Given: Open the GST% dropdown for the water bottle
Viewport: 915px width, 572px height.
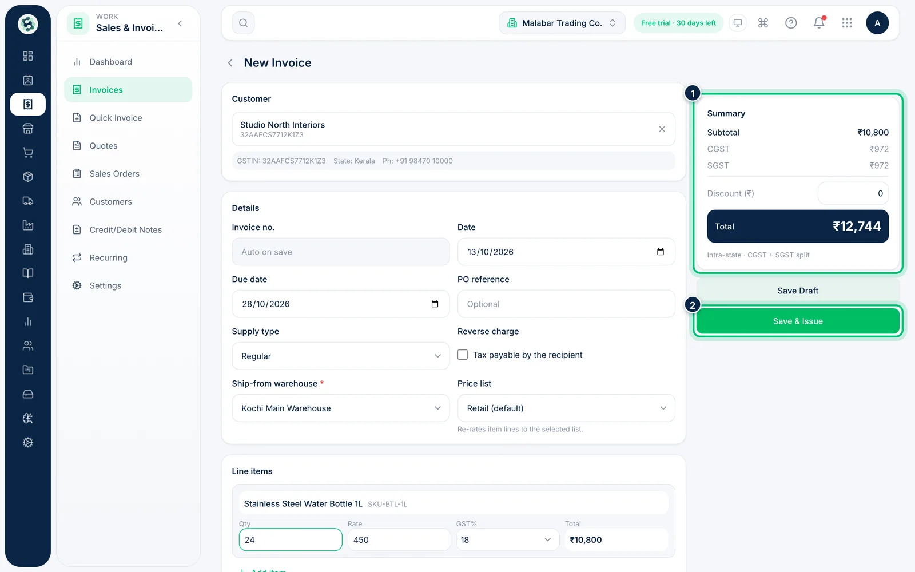Looking at the screenshot, I should [x=507, y=539].
